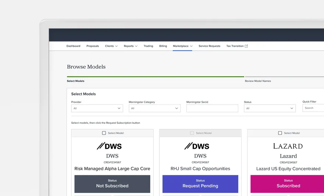Select the Select Models step
The image size is (324, 196).
[75, 81]
